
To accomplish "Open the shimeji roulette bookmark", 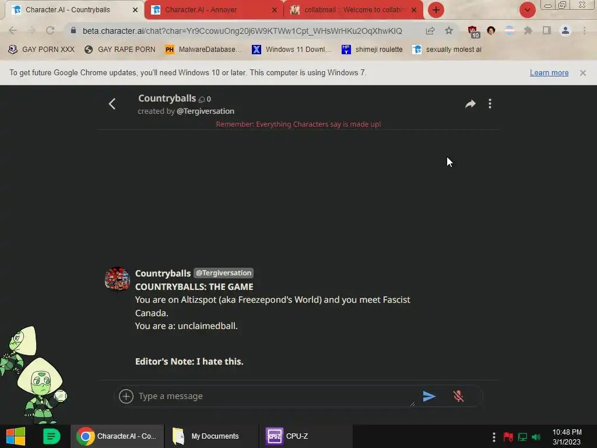I will click(372, 50).
